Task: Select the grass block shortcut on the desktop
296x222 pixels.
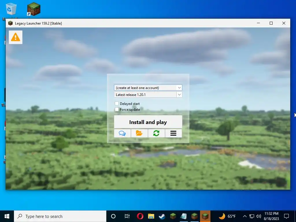Action: pos(34,9)
